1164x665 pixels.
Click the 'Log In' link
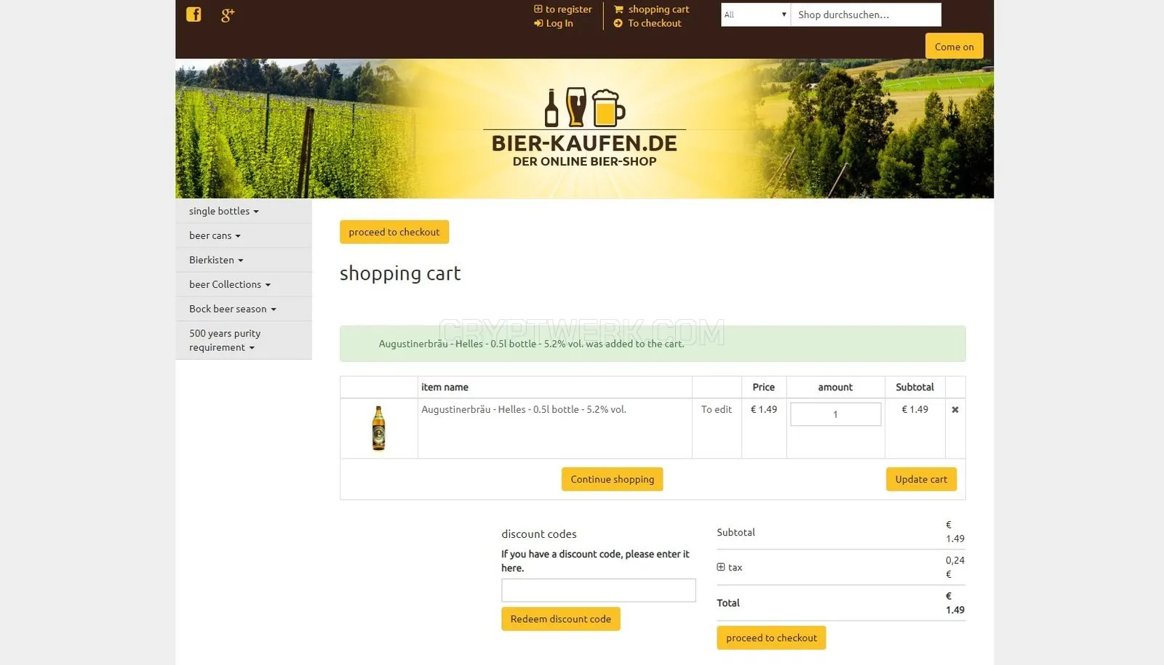click(554, 23)
